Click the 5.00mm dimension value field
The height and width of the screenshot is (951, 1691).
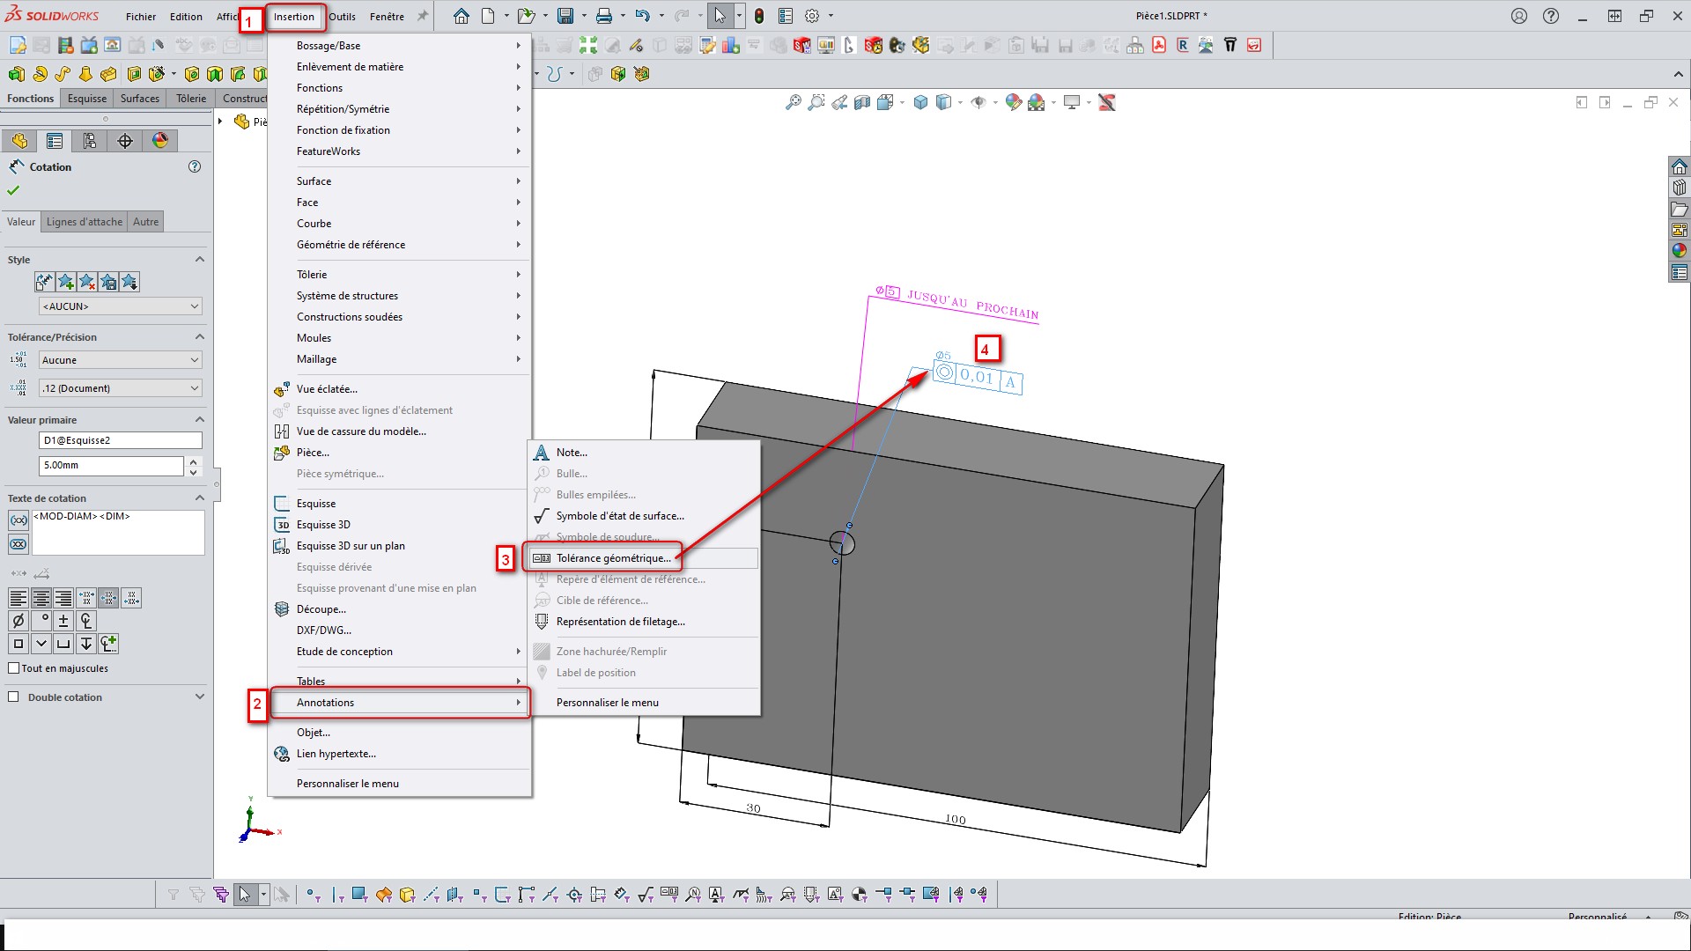pos(111,465)
